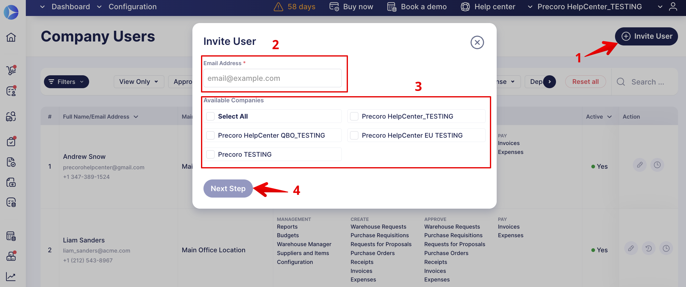
Task: Click edit pencil icon for Andrew Snow
Action: pos(640,165)
